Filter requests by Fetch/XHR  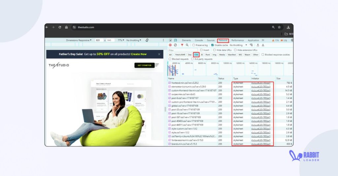point(180,55)
